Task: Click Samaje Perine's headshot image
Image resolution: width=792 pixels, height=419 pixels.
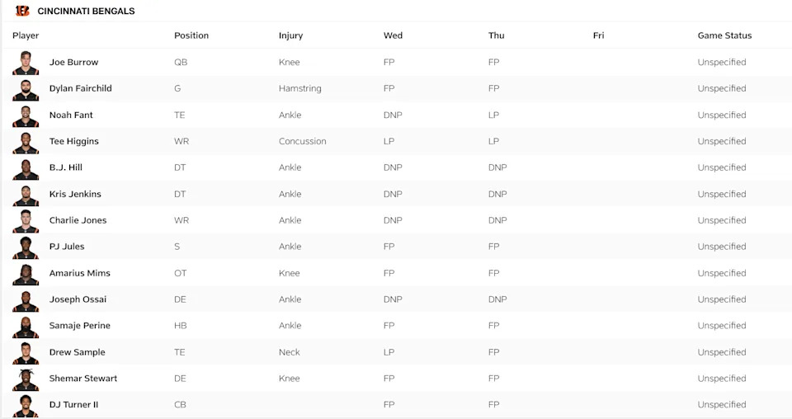Action: tap(26, 326)
